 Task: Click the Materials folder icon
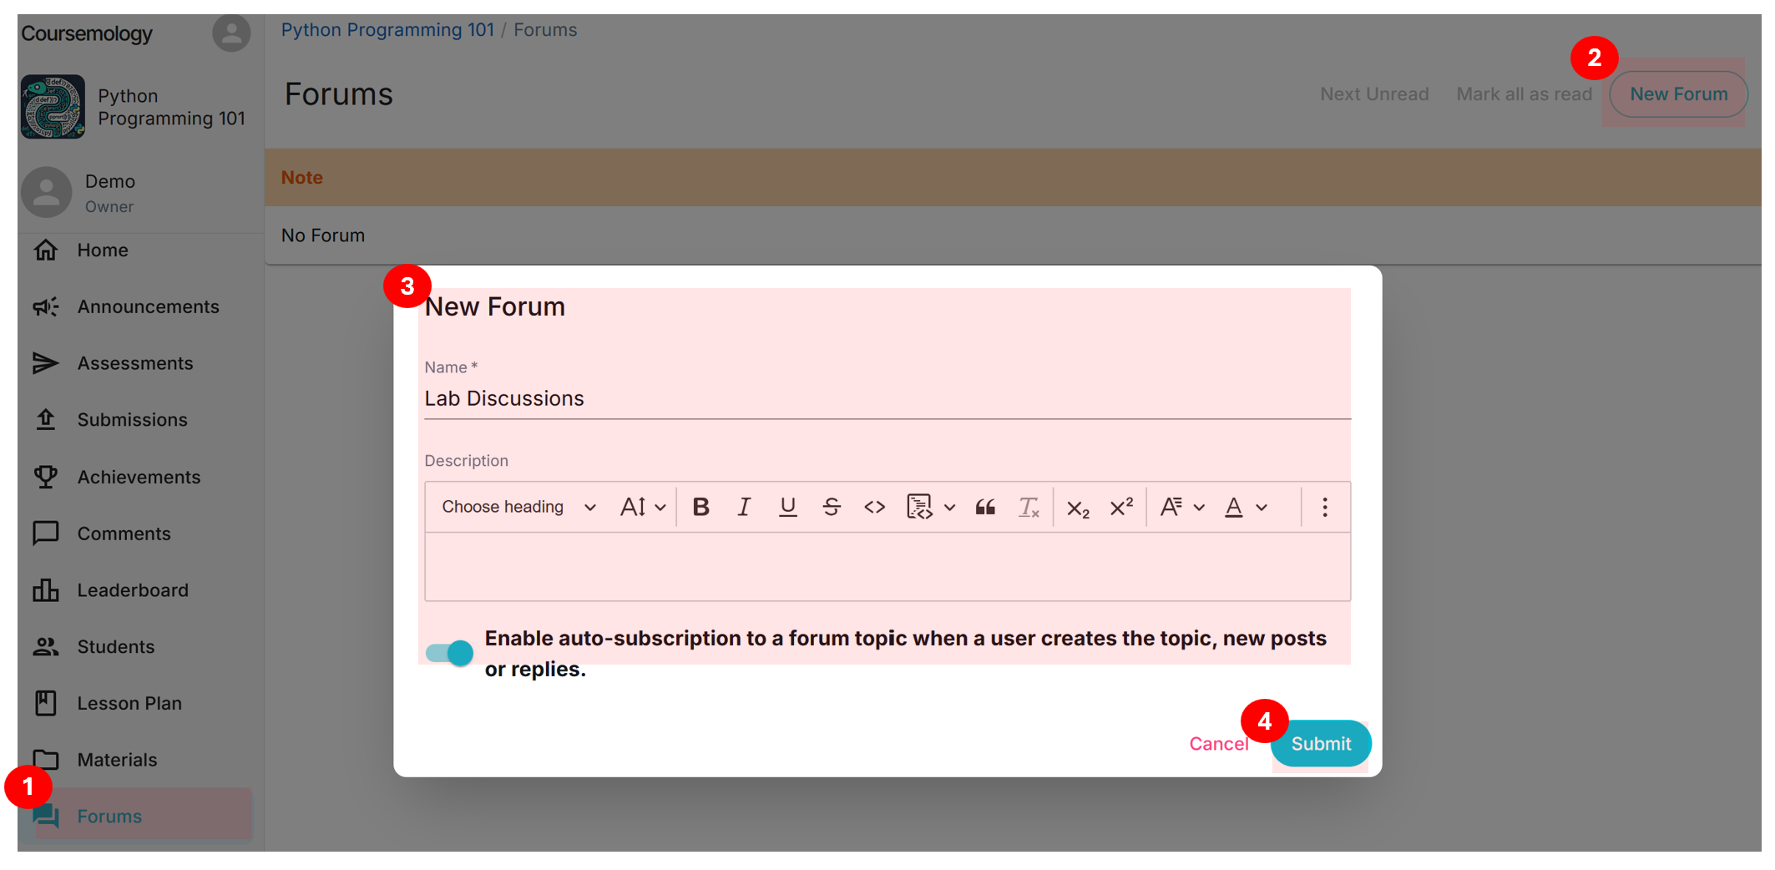click(46, 760)
